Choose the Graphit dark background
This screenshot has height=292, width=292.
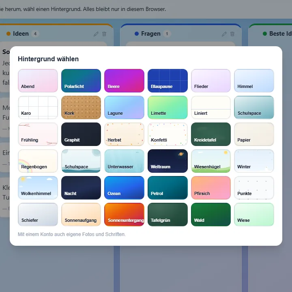[x=81, y=134]
